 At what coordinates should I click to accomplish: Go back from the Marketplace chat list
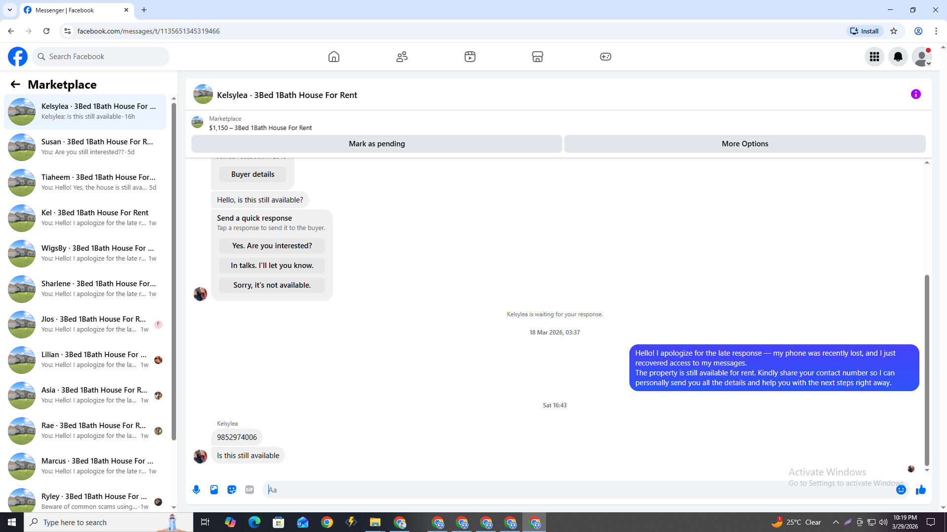click(15, 85)
